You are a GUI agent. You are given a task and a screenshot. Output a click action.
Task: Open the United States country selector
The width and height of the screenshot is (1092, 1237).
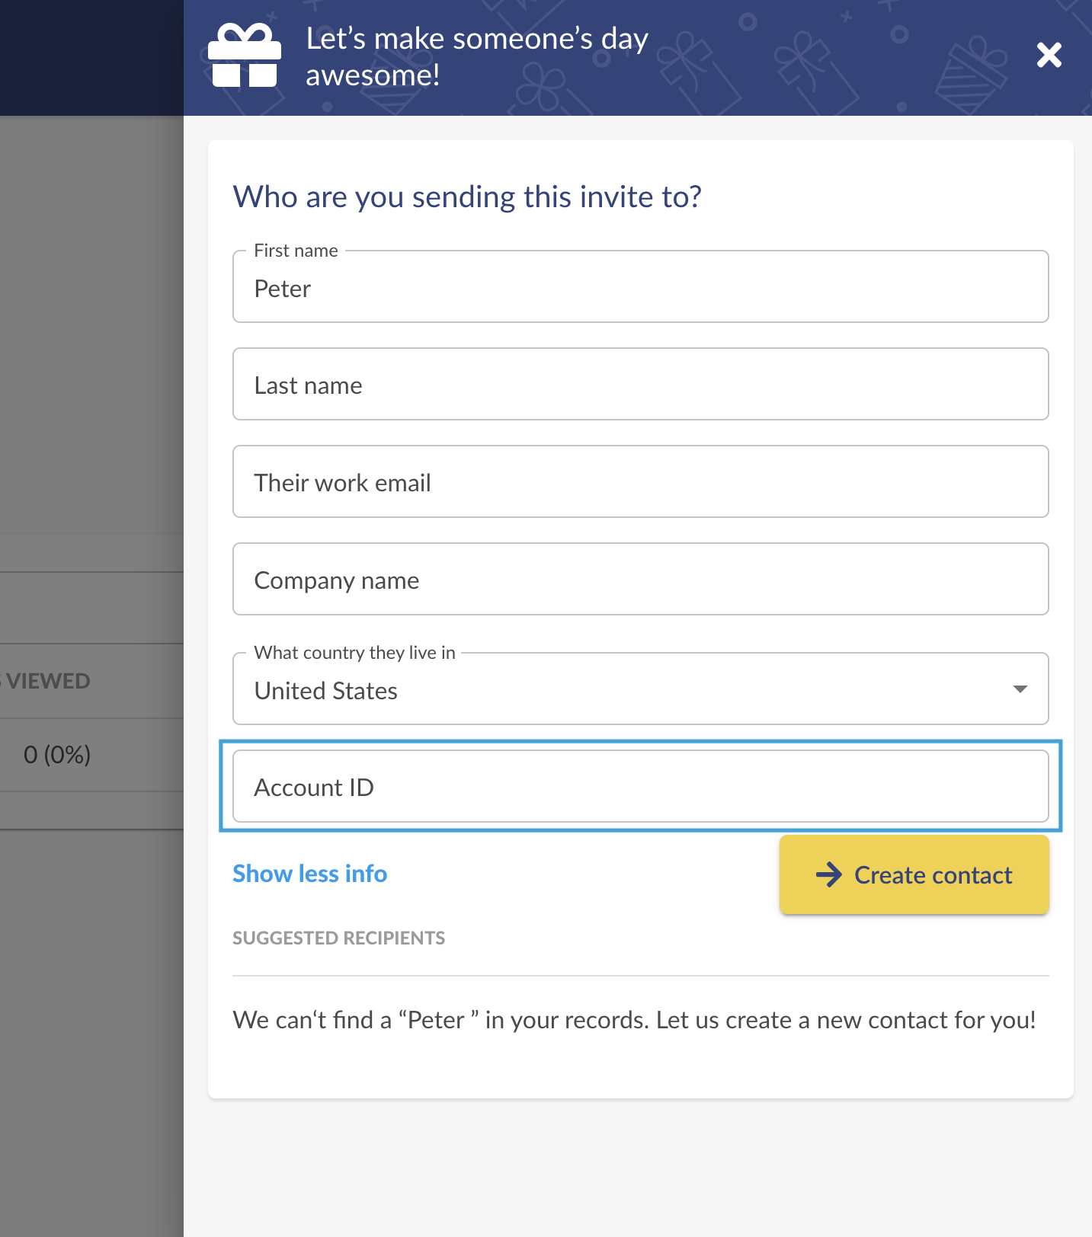tap(641, 689)
